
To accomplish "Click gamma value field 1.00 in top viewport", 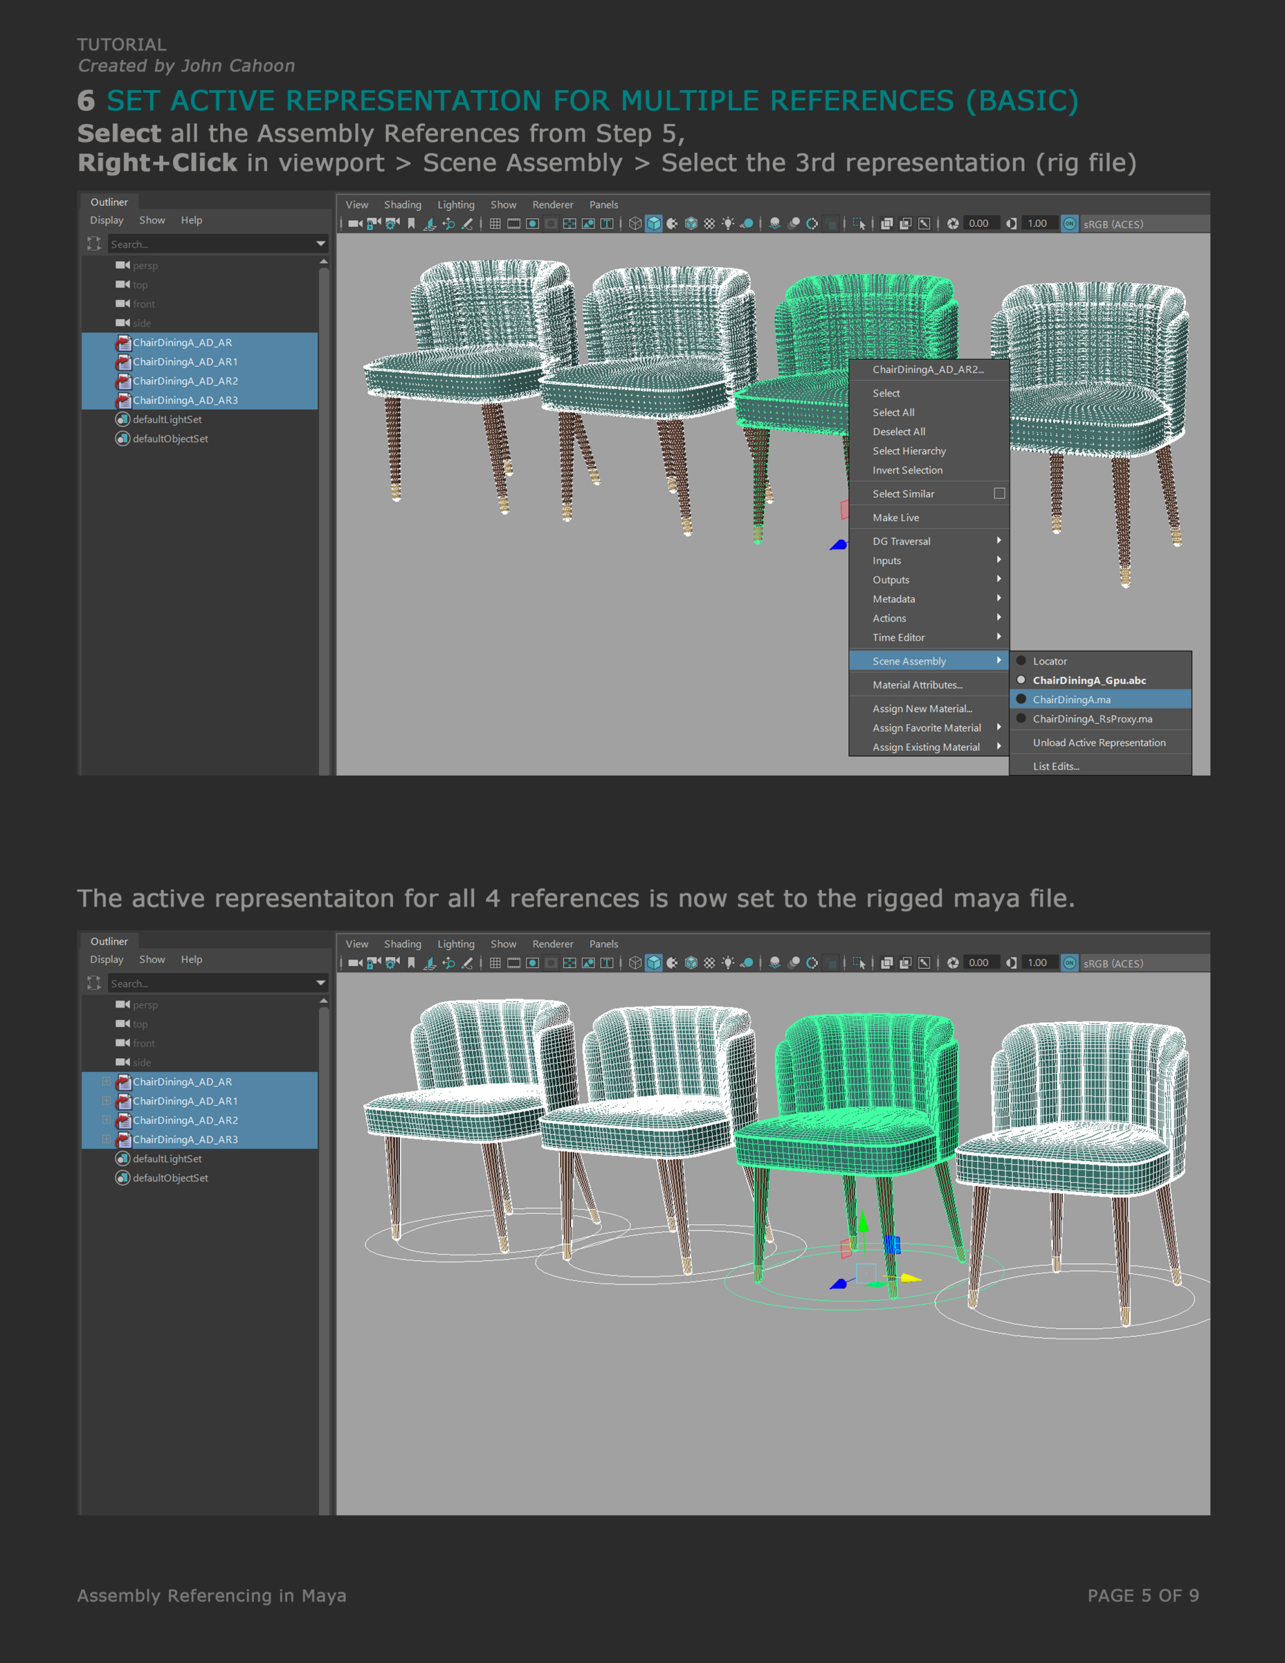I will click(x=1037, y=224).
